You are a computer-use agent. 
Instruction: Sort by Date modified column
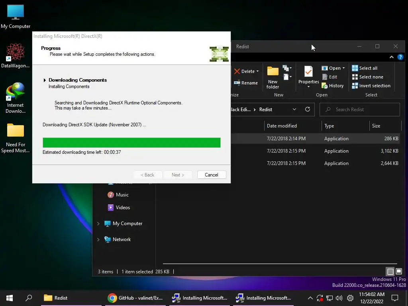click(293, 126)
